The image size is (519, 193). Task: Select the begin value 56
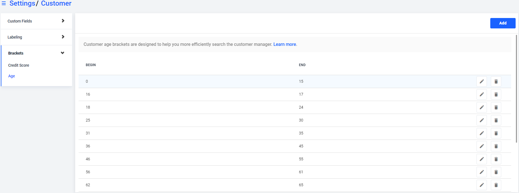[88, 172]
